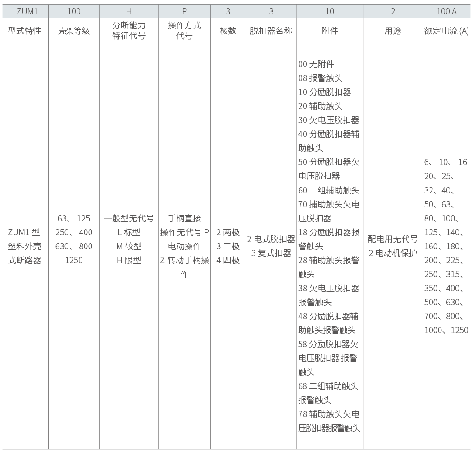
Task: Select the 额定电流 (A) column header
Action: [x=446, y=31]
